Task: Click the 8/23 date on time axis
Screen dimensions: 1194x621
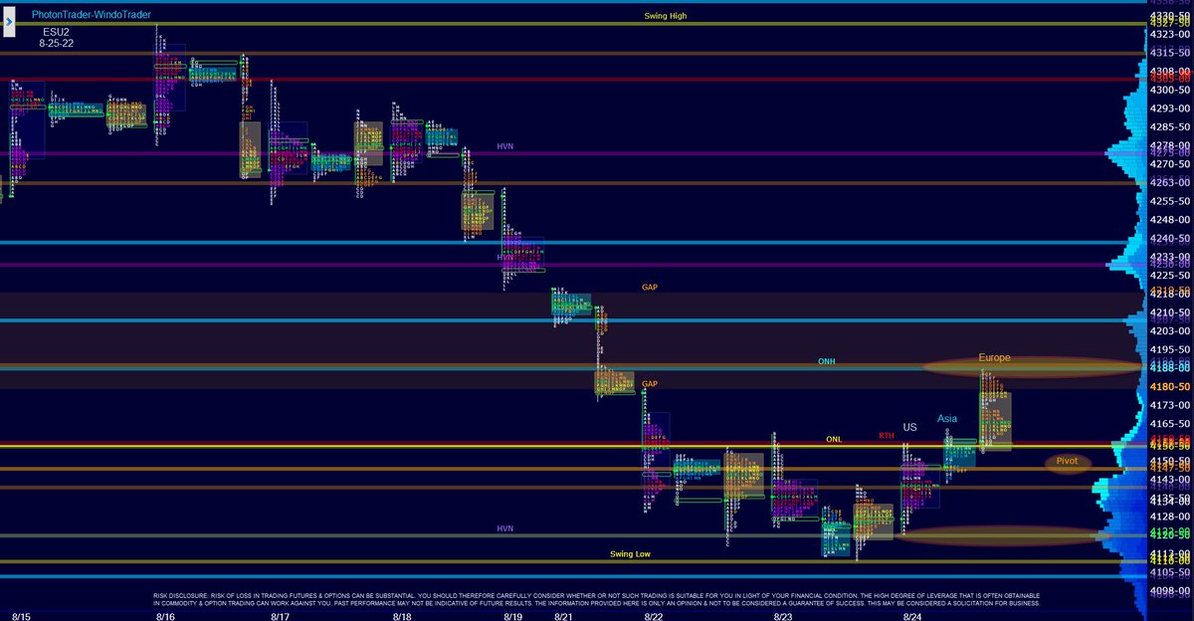Action: [x=783, y=616]
